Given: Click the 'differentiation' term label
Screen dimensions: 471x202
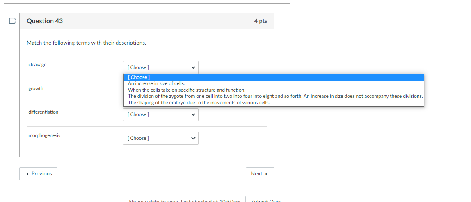Looking at the screenshot, I should pos(43,112).
